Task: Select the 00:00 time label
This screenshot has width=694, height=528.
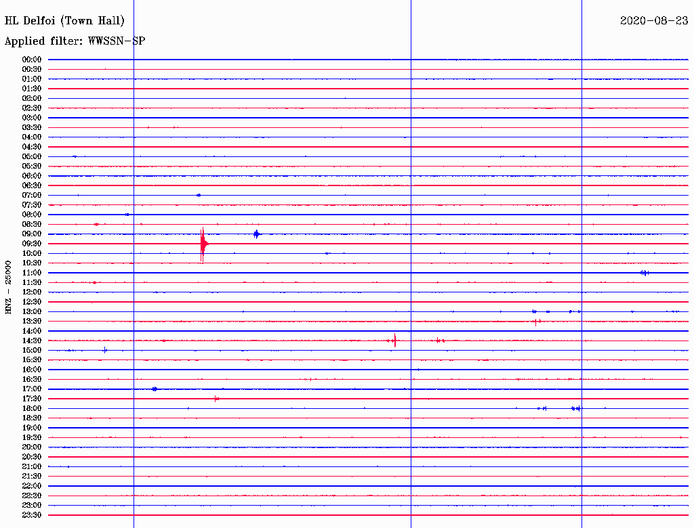Action: [x=32, y=60]
